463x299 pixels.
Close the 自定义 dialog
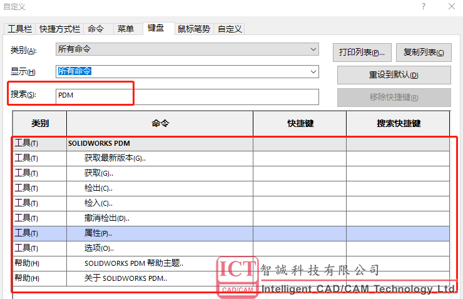[x=452, y=6]
